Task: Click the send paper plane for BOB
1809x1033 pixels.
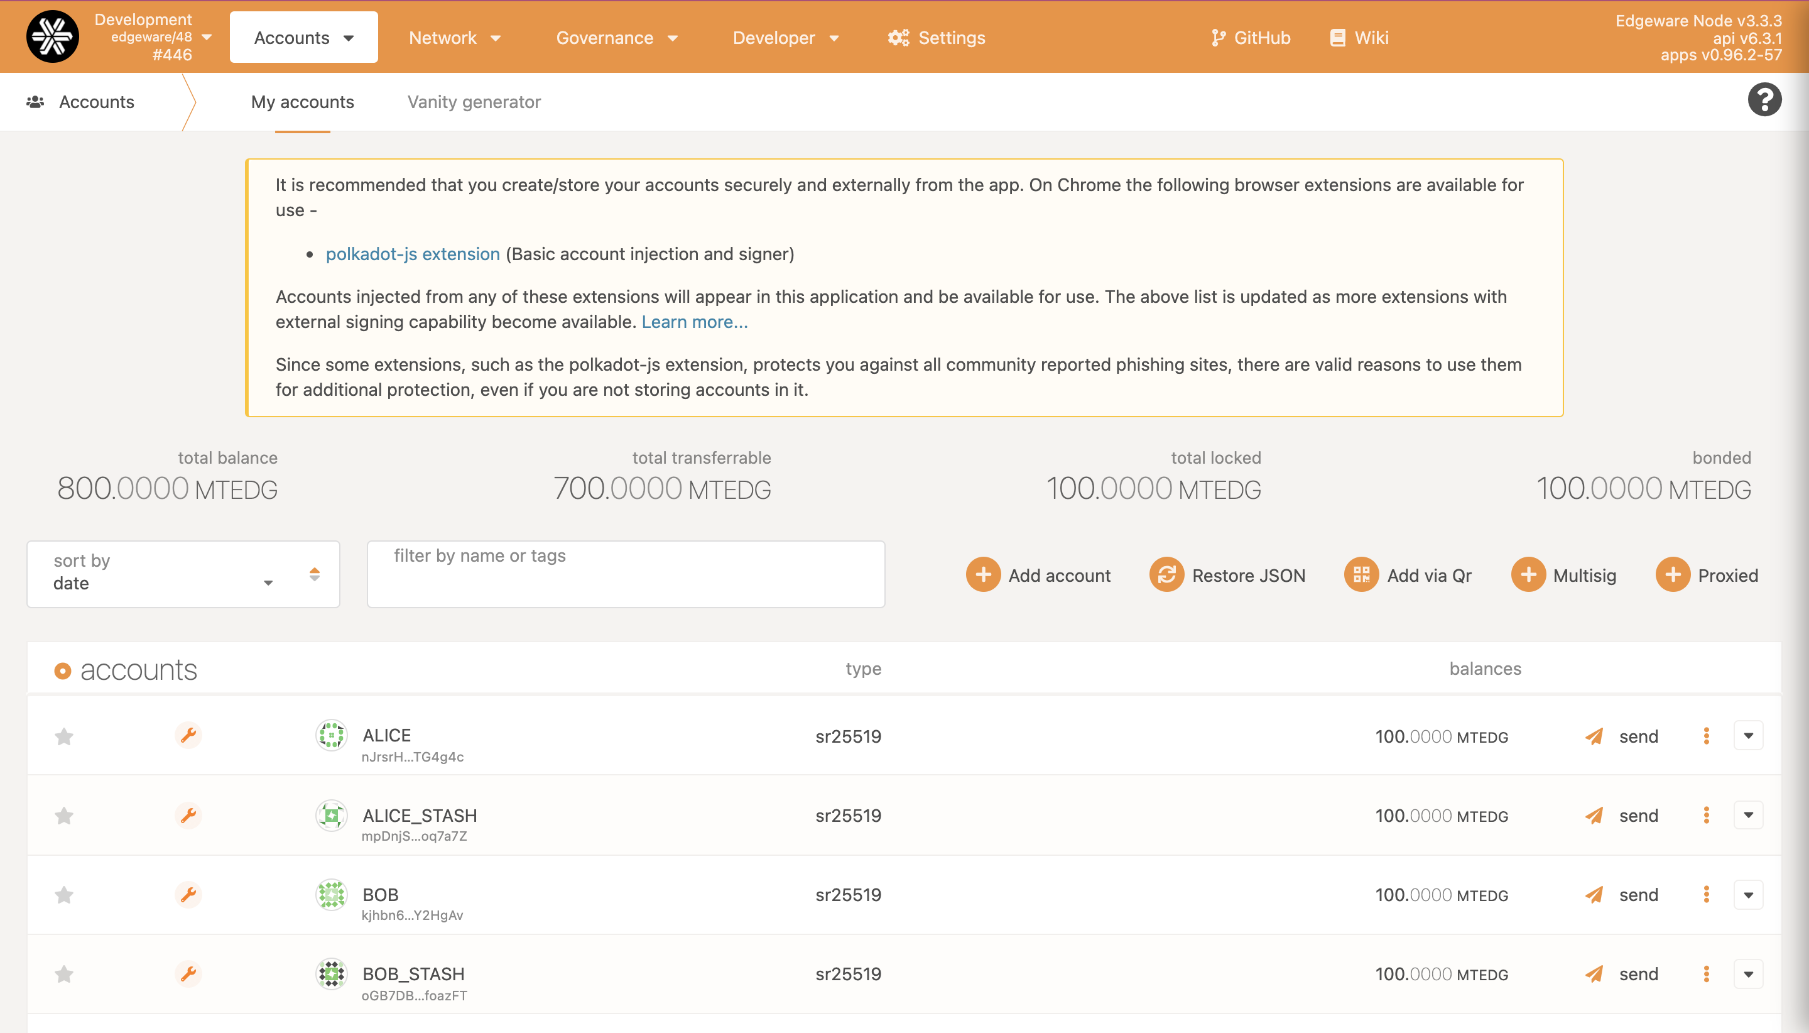Action: tap(1594, 895)
